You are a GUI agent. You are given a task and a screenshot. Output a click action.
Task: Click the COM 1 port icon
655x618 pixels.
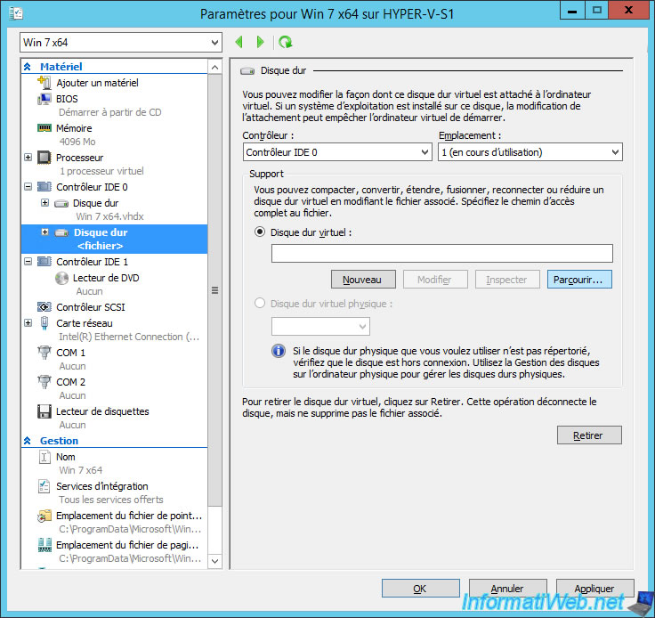tap(44, 353)
